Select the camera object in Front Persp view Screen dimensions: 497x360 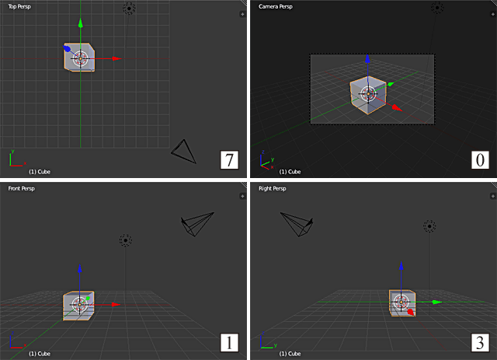coord(197,224)
